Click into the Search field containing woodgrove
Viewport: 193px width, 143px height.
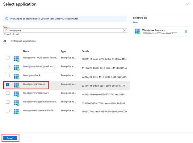click(65, 31)
